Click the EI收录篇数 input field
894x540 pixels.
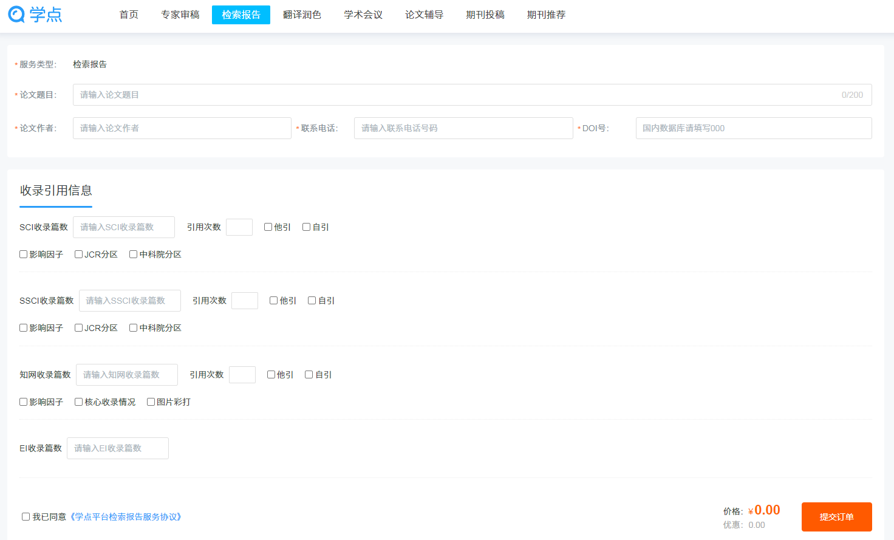tap(118, 448)
